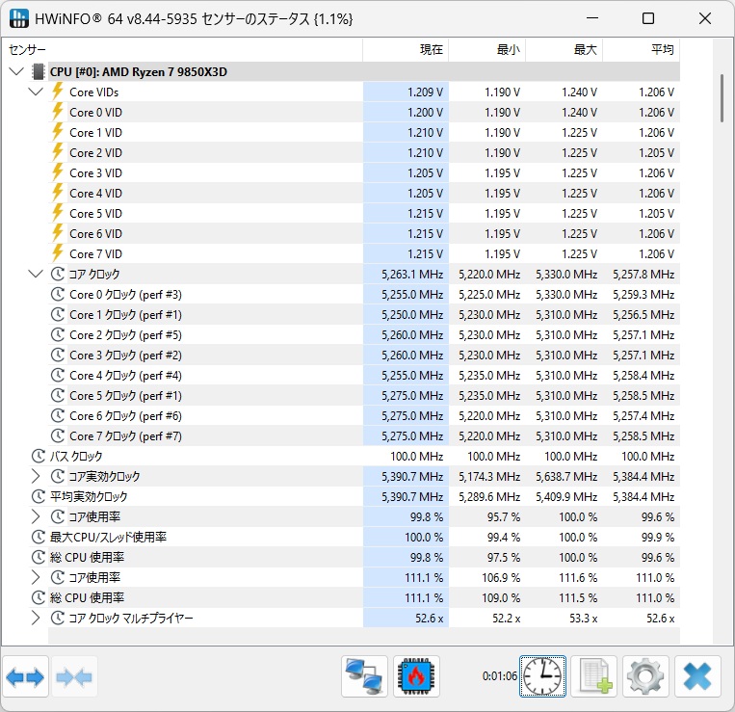
Task: Collapse the Core VIDs group
Action: click(x=36, y=92)
